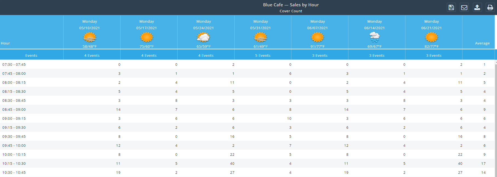
Task: Click the vertical scrollbar on right edge
Action: [x=496, y=117]
